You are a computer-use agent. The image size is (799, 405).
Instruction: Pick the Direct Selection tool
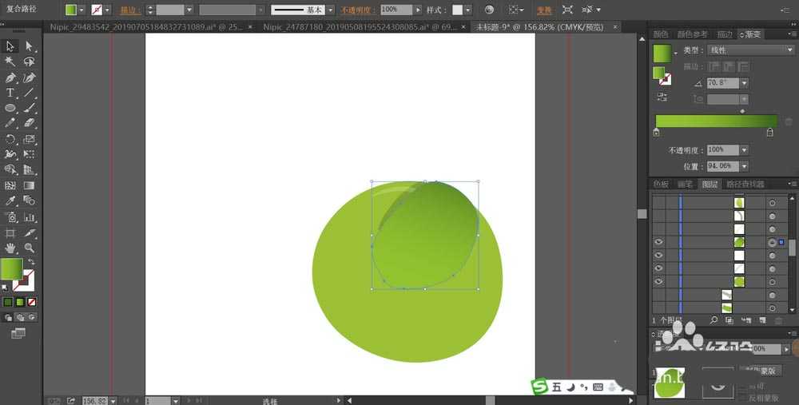point(30,46)
